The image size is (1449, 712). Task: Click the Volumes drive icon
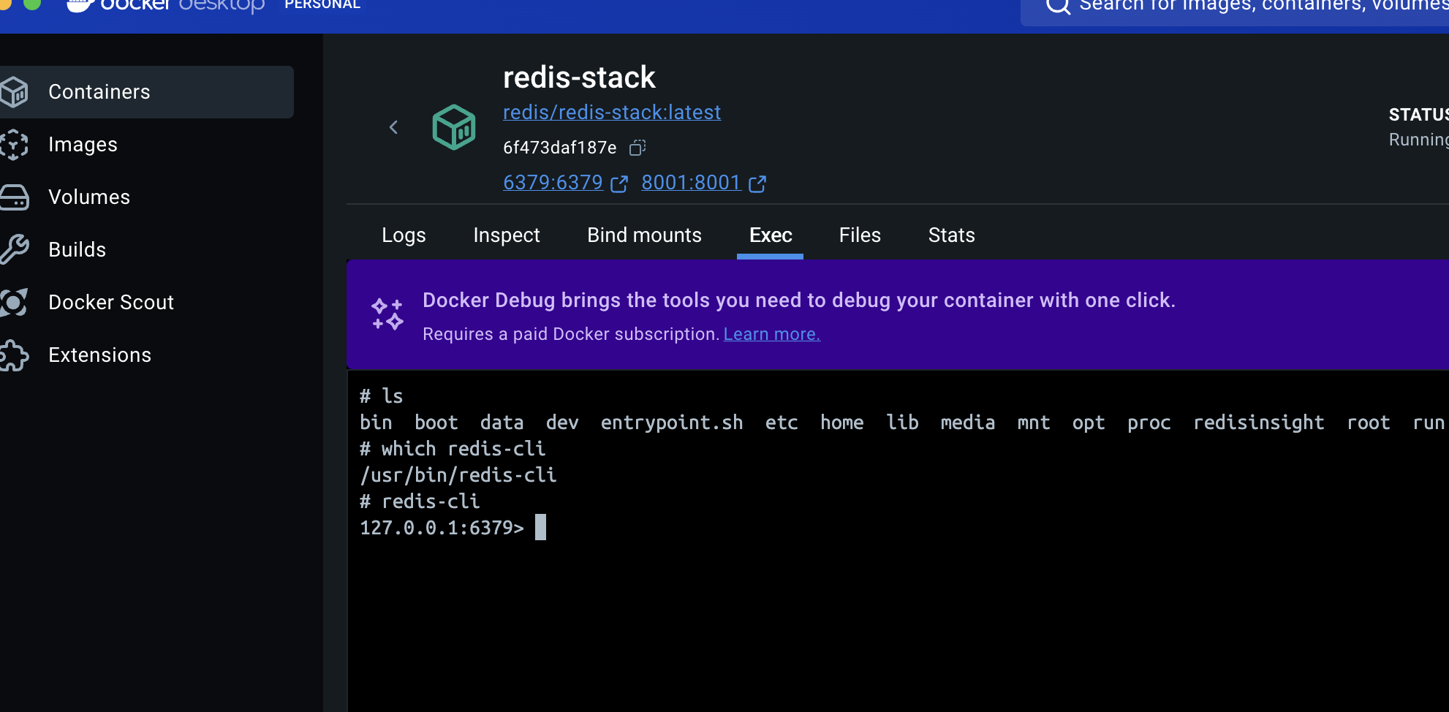(x=13, y=197)
